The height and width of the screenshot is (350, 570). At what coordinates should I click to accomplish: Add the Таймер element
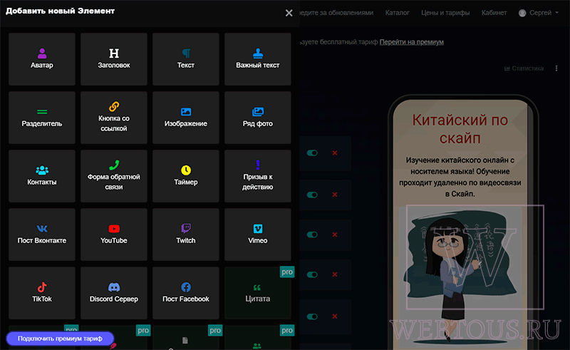[186, 176]
